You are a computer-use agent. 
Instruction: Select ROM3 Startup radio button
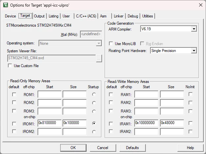click(x=94, y=112)
